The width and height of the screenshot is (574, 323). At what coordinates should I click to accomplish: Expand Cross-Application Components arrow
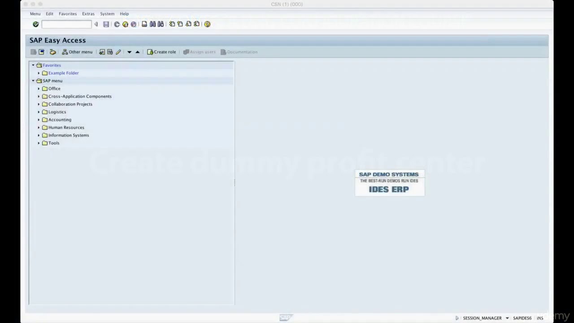tap(39, 96)
